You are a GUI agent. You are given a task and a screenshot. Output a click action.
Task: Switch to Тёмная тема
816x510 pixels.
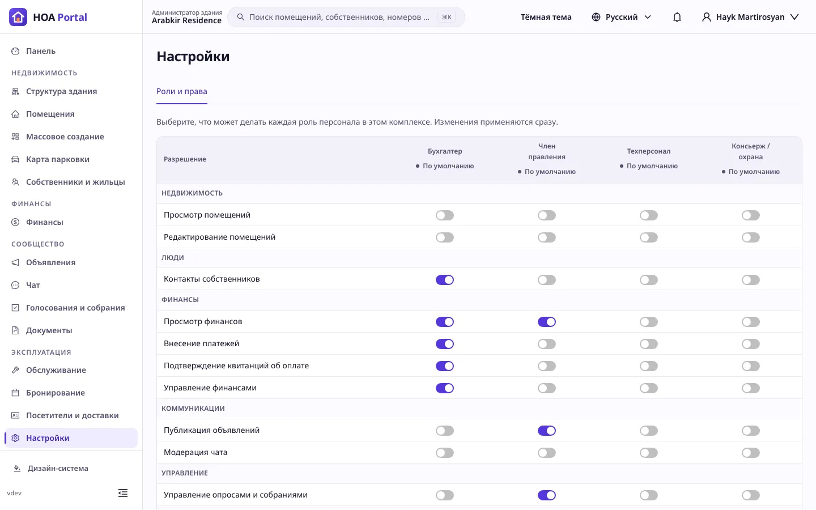pyautogui.click(x=546, y=17)
